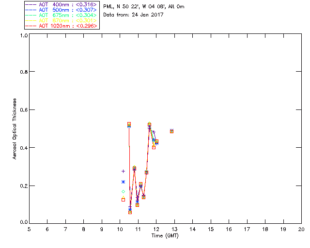Click the x-axis title 'Time (GMT)'
Image resolution: width=310 pixels, height=248 pixels.
[165, 236]
